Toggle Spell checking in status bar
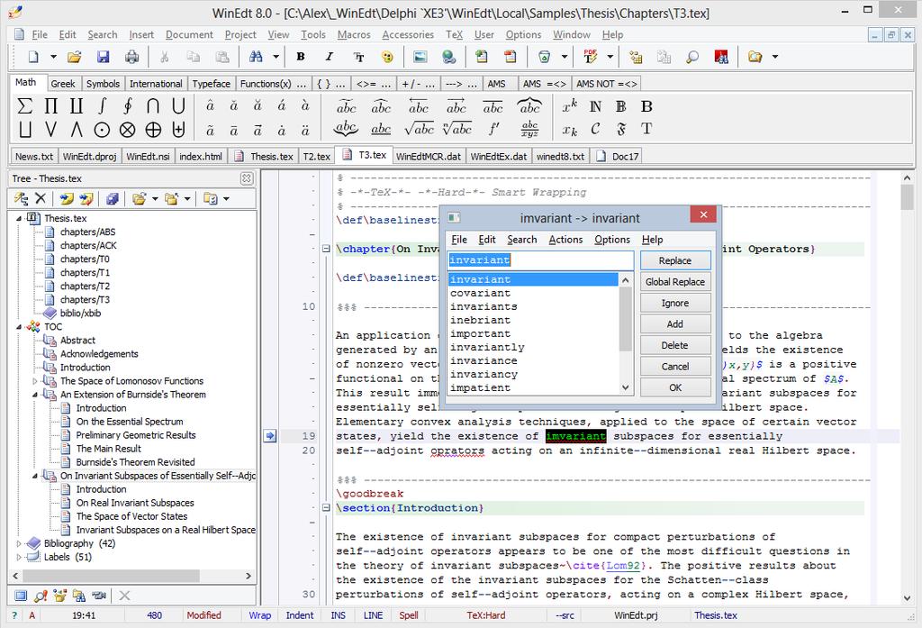 [409, 615]
